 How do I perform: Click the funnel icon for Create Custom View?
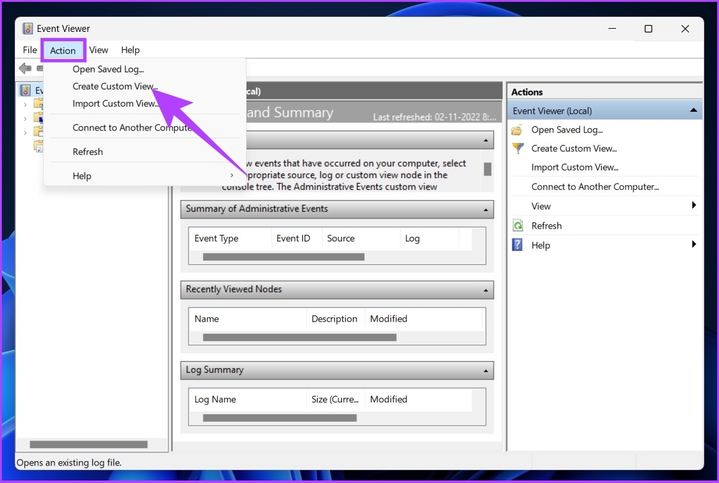click(517, 149)
